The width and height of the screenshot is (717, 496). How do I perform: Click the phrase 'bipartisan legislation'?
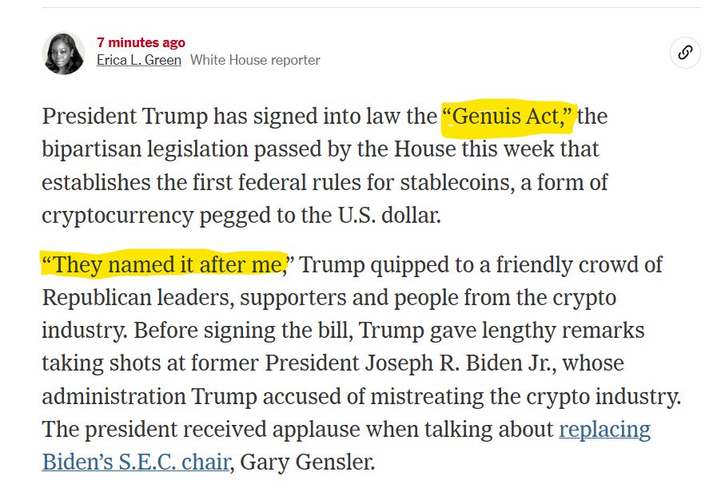coord(145,150)
